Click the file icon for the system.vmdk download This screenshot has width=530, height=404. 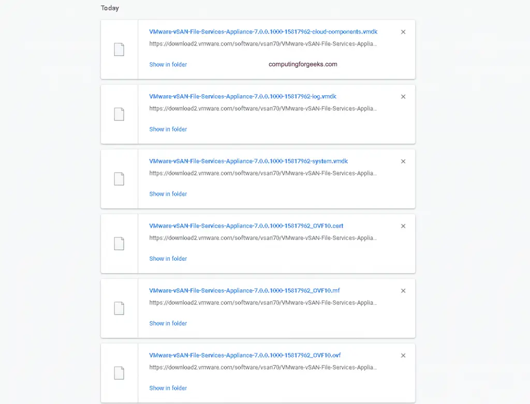click(x=119, y=179)
